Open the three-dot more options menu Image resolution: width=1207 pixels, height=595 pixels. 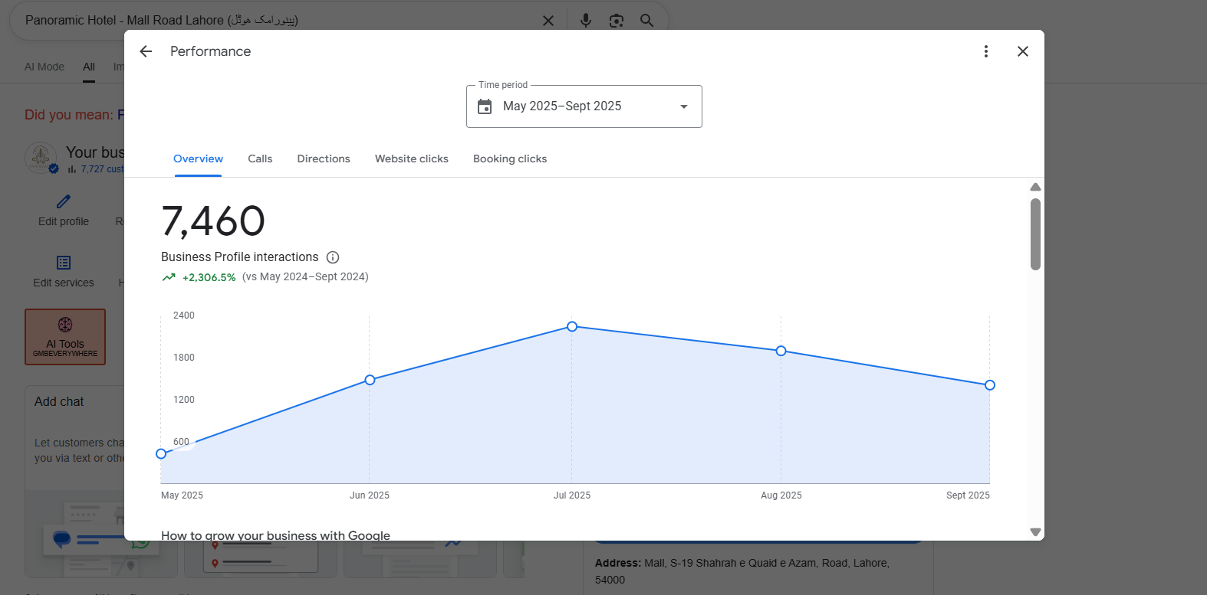[986, 51]
